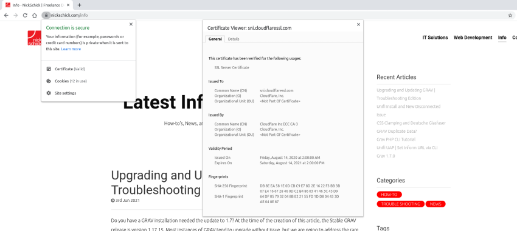The image size is (517, 231).
Task: Click the Recent Articles heading
Action: pyautogui.click(x=397, y=77)
